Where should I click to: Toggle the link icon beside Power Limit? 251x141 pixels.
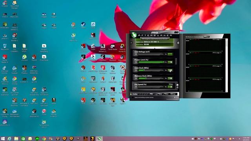tap(176, 61)
